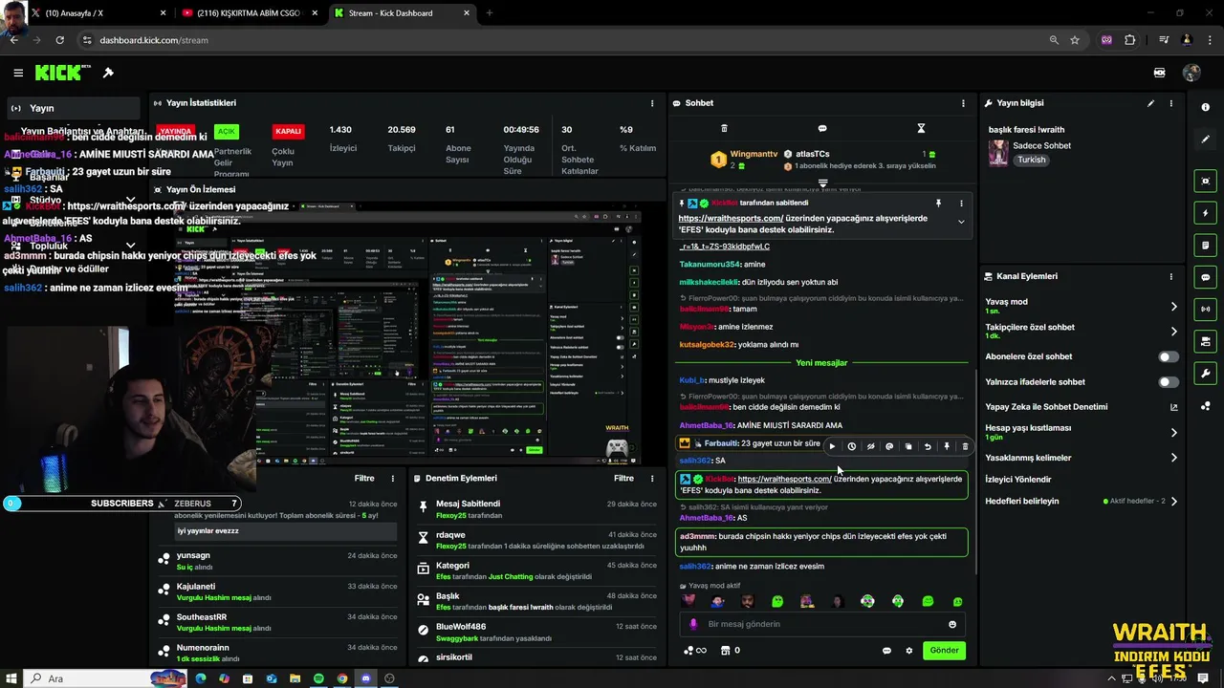Click the speech bubble icon in Sohbet toolbar

[822, 128]
